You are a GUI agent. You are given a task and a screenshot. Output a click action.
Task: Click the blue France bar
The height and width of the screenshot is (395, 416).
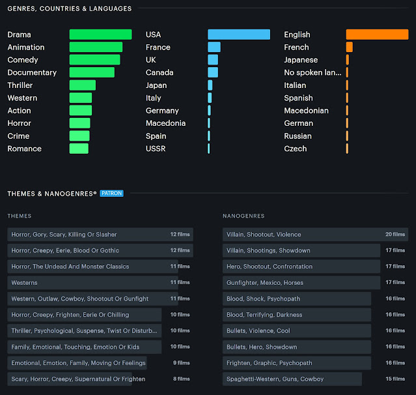click(214, 48)
